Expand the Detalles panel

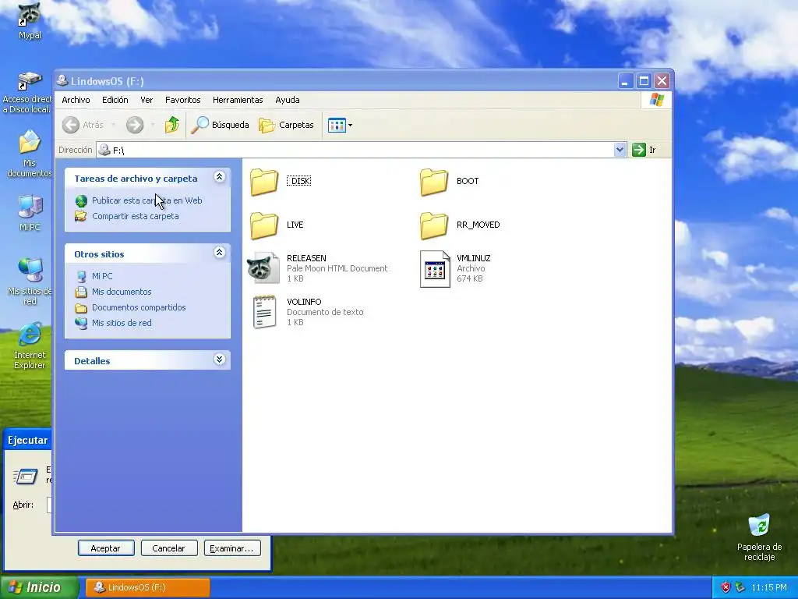pos(219,359)
